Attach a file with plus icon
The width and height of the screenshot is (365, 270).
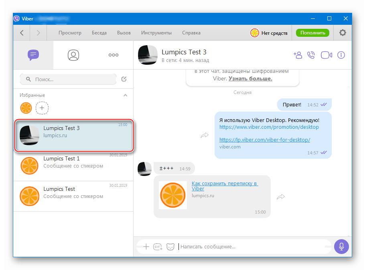pyautogui.click(x=146, y=246)
